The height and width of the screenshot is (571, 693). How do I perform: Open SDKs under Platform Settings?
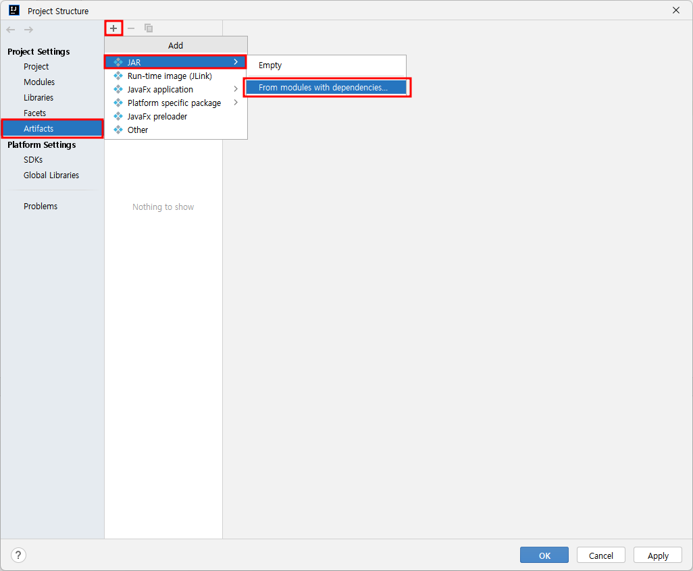(33, 160)
